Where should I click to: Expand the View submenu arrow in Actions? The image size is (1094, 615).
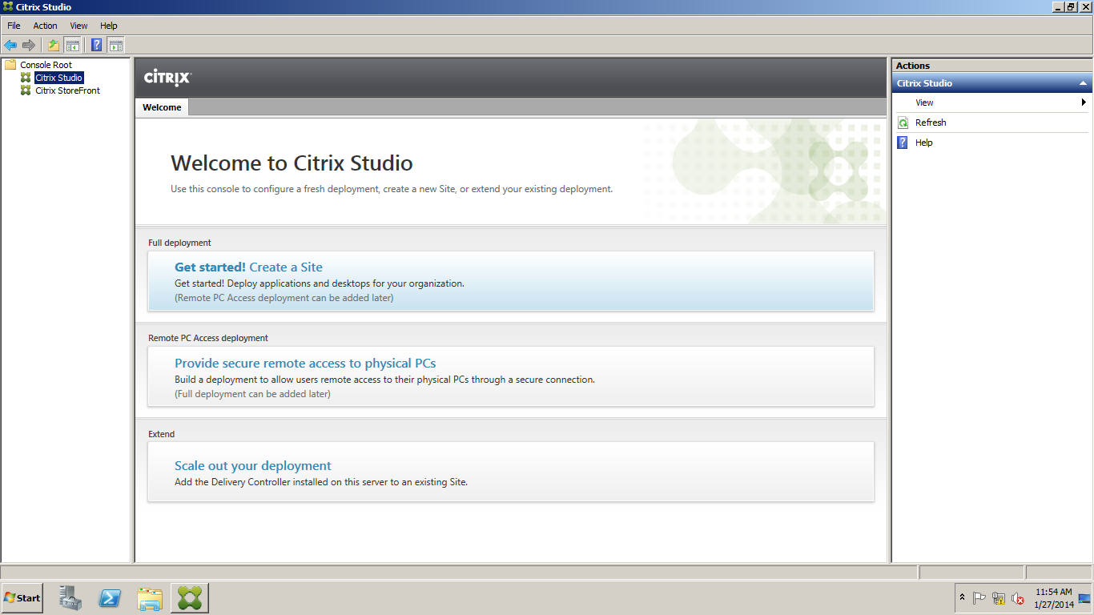(1084, 102)
